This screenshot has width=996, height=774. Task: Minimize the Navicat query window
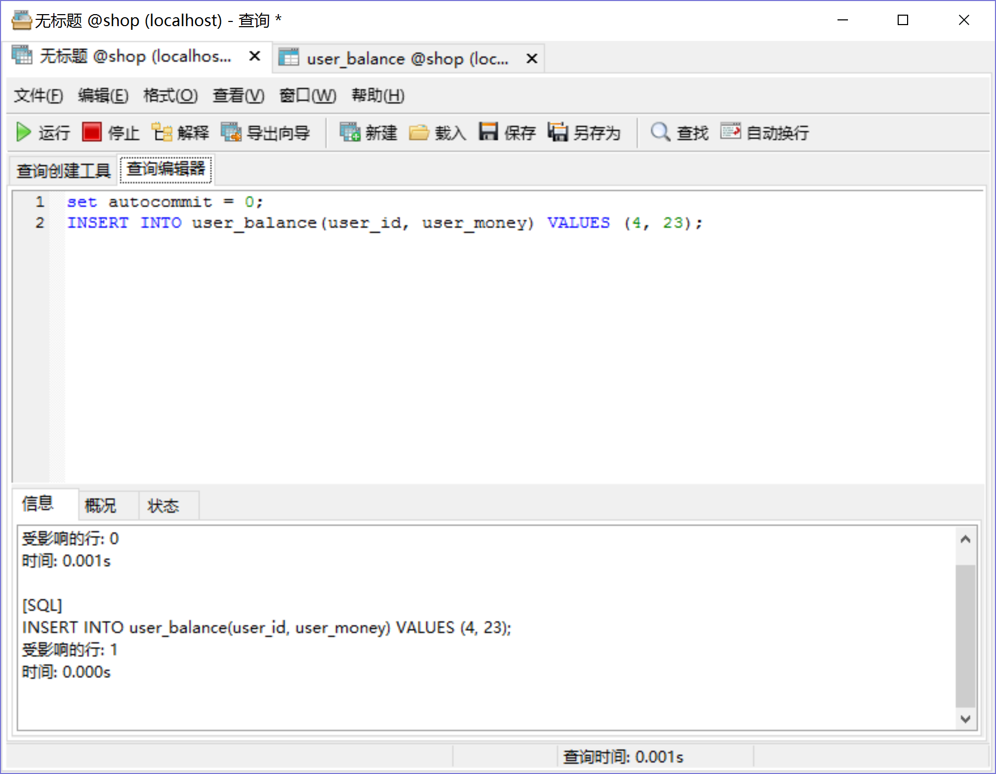(843, 20)
